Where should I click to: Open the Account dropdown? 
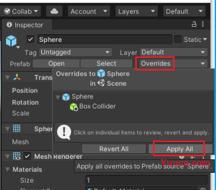pyautogui.click(x=89, y=12)
